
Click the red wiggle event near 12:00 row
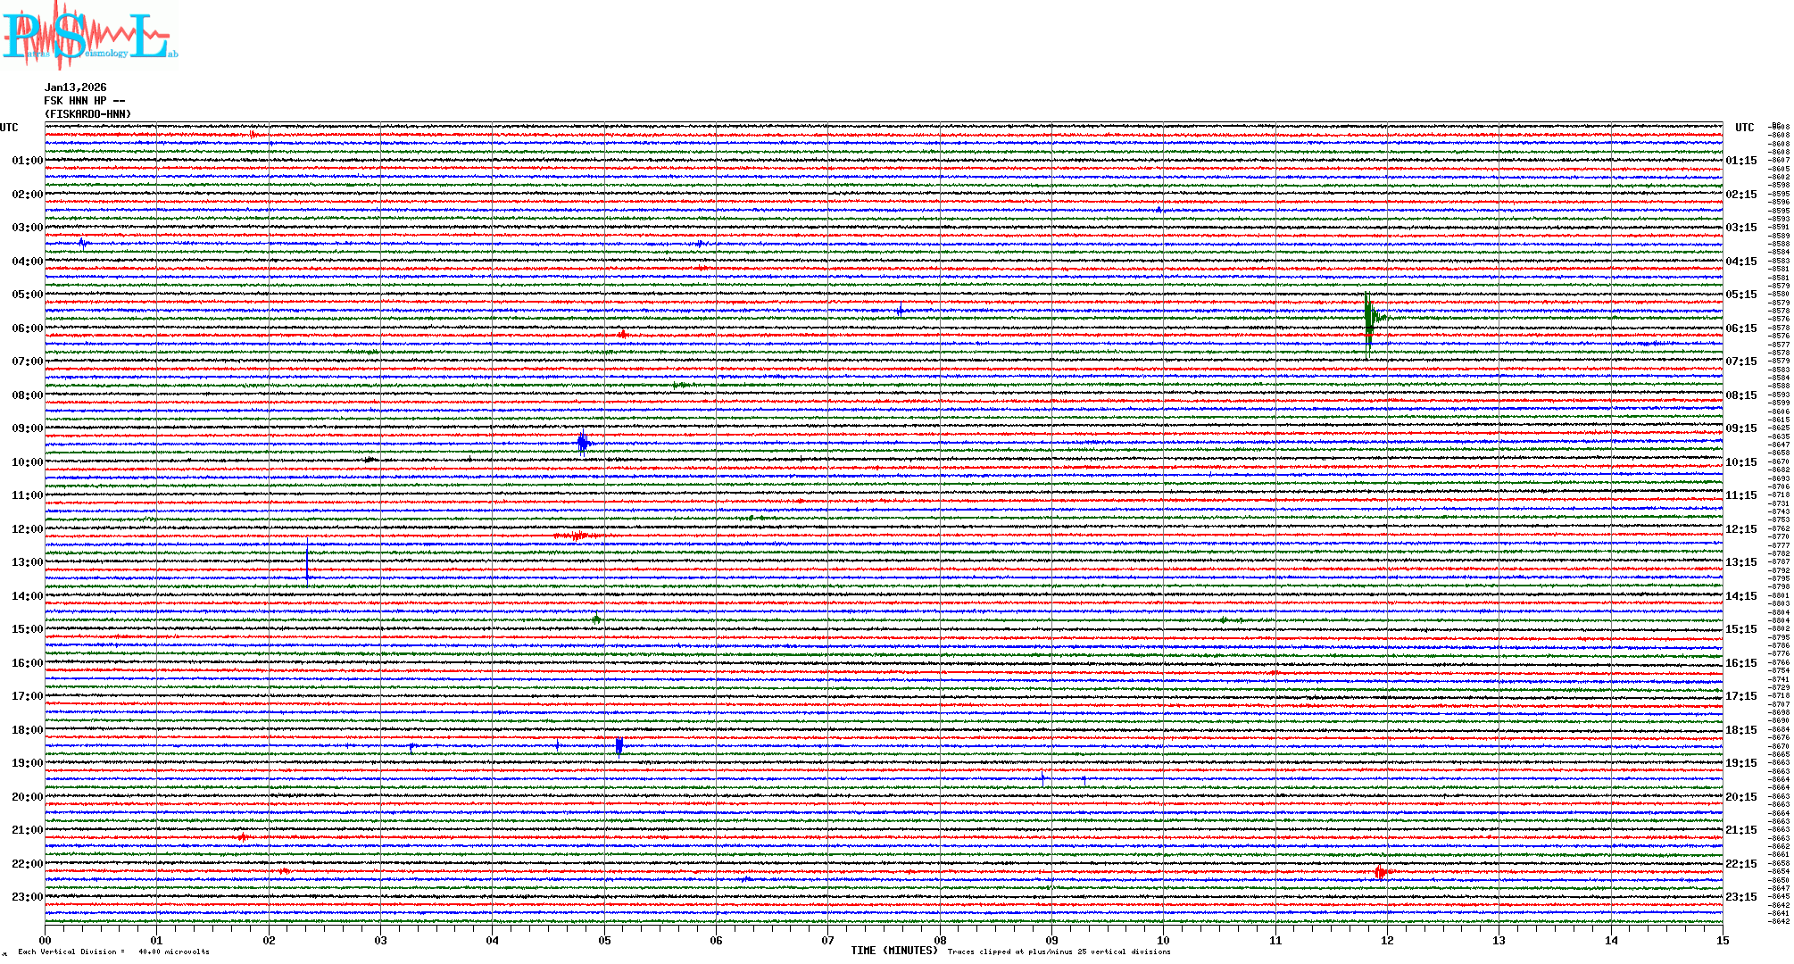pos(576,536)
